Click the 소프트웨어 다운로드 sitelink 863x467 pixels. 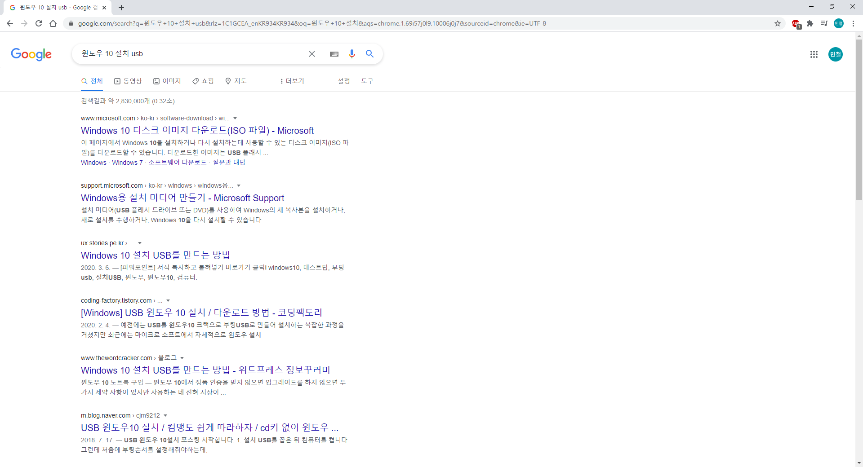click(178, 163)
